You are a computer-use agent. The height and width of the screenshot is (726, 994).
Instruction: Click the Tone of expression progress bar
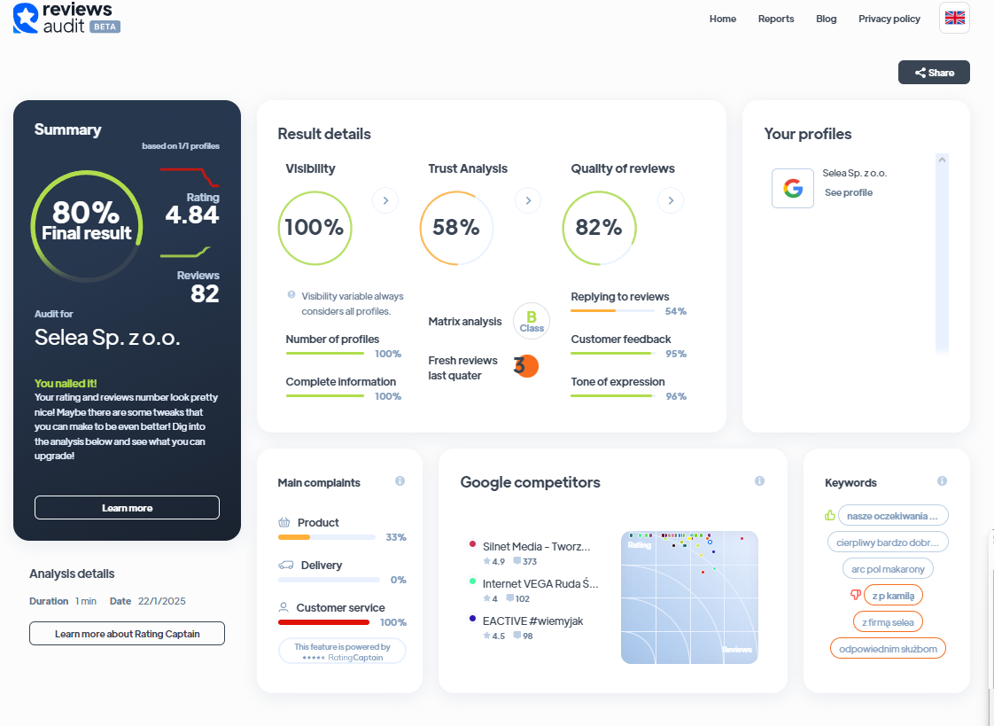tap(612, 395)
